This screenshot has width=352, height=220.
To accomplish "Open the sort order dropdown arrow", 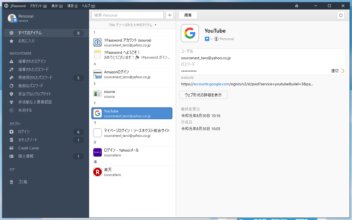I will point(156,25).
